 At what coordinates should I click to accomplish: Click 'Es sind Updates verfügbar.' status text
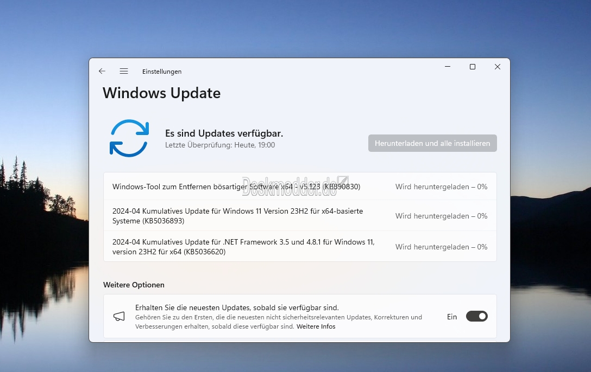point(224,133)
